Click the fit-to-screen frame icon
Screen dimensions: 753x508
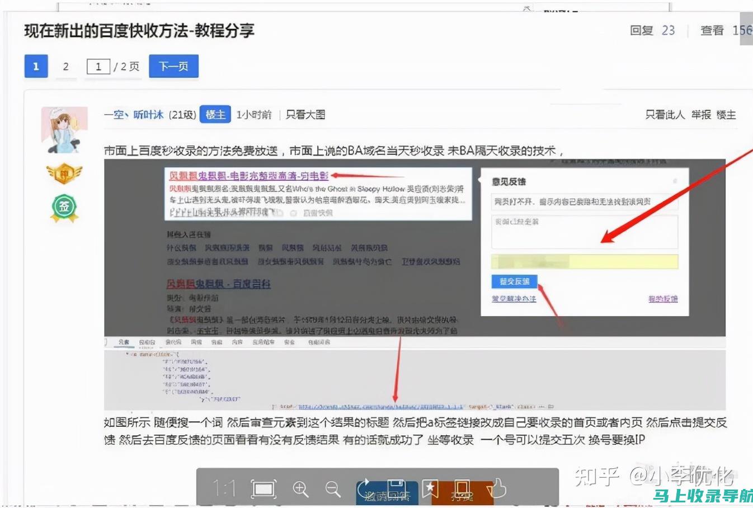point(263,489)
